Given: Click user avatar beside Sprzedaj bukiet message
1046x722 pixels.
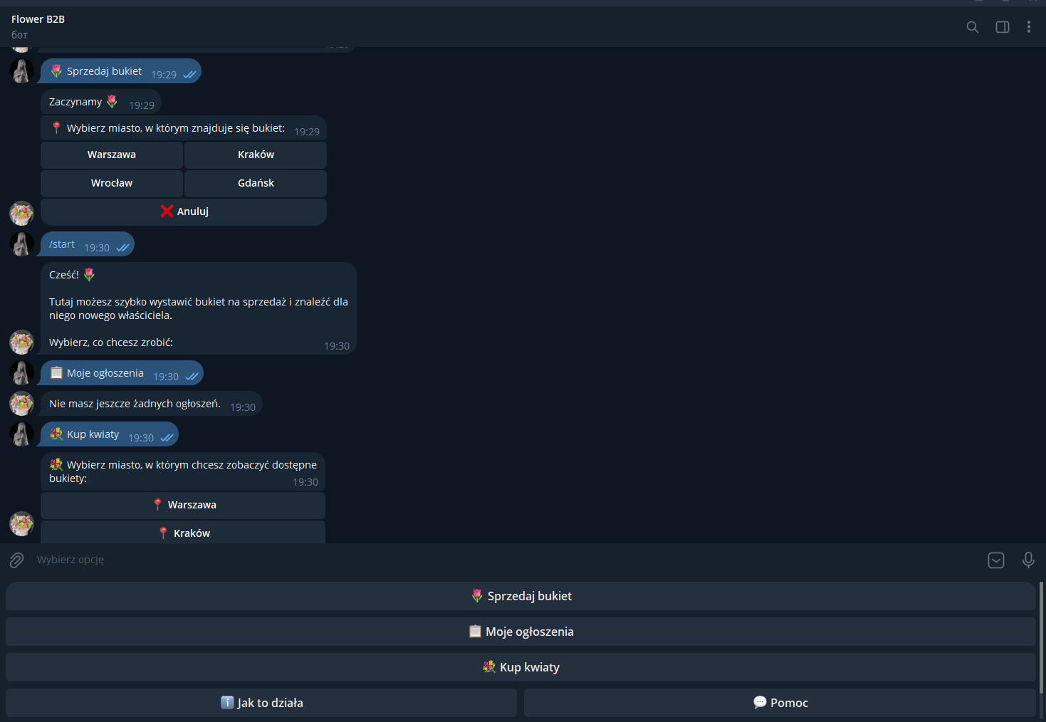Looking at the screenshot, I should 21,71.
